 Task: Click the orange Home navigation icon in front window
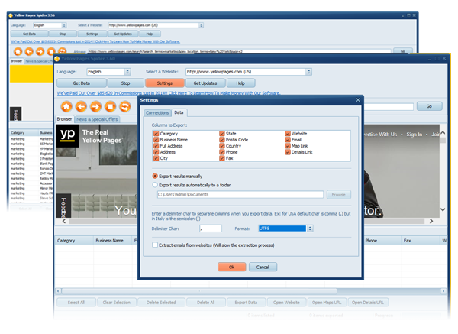[x=66, y=106]
